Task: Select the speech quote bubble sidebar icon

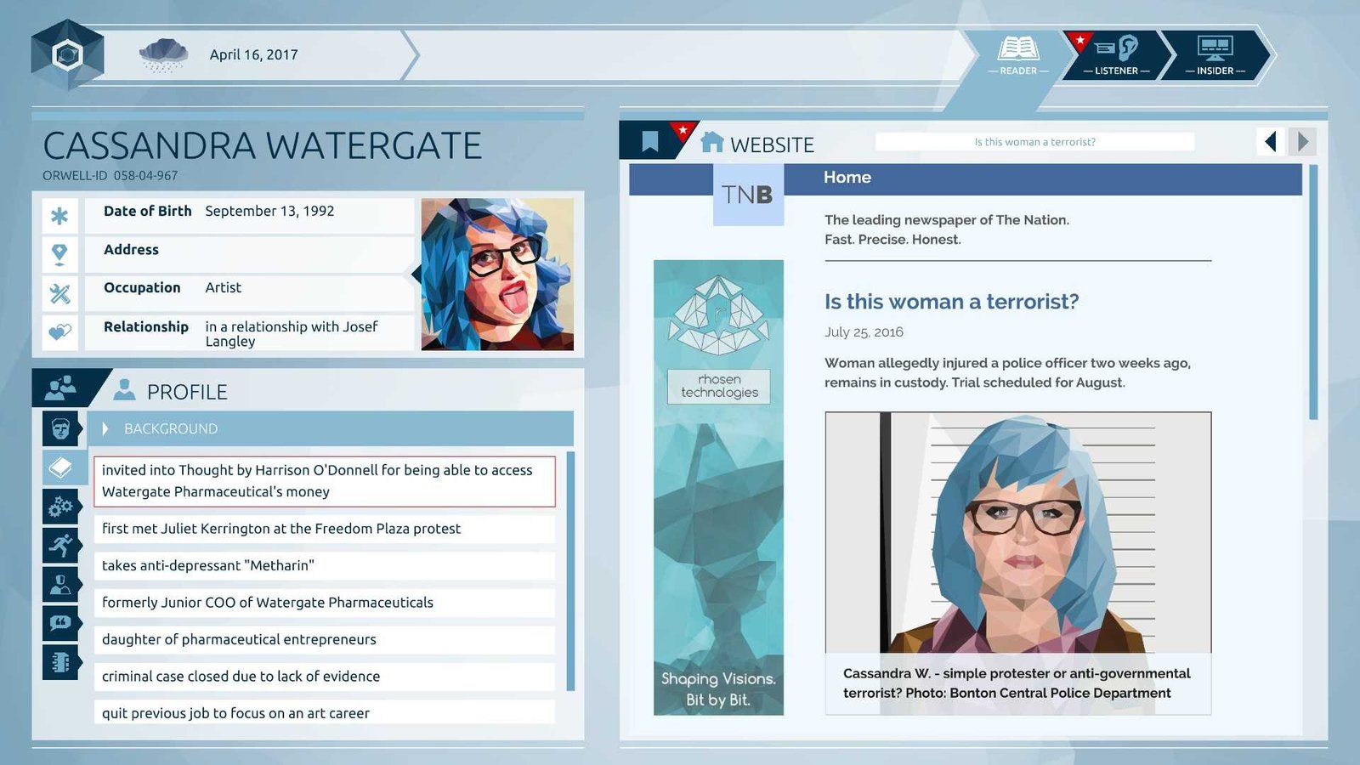Action: click(60, 623)
